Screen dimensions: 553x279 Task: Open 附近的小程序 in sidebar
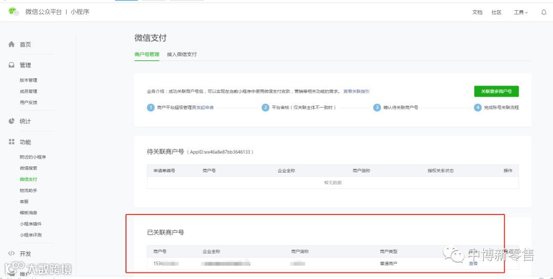pyautogui.click(x=33, y=157)
